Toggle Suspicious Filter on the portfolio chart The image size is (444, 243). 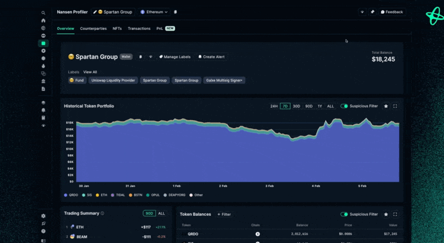344,106
